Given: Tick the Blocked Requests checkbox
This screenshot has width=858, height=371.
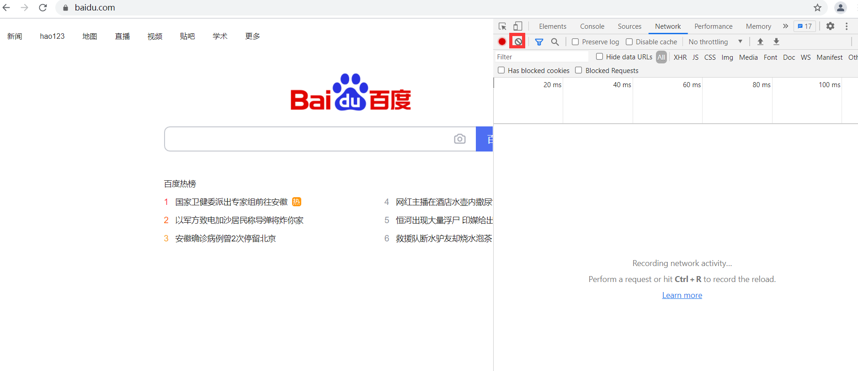Looking at the screenshot, I should click(x=579, y=70).
